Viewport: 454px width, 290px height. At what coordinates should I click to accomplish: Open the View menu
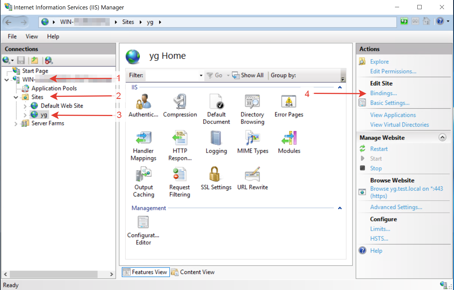click(32, 36)
